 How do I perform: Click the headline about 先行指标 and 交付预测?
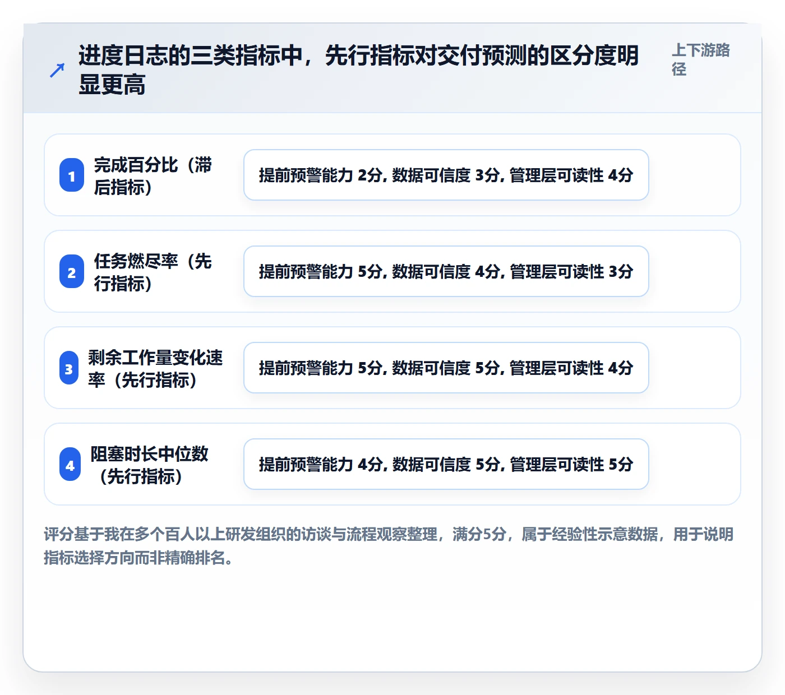[359, 70]
